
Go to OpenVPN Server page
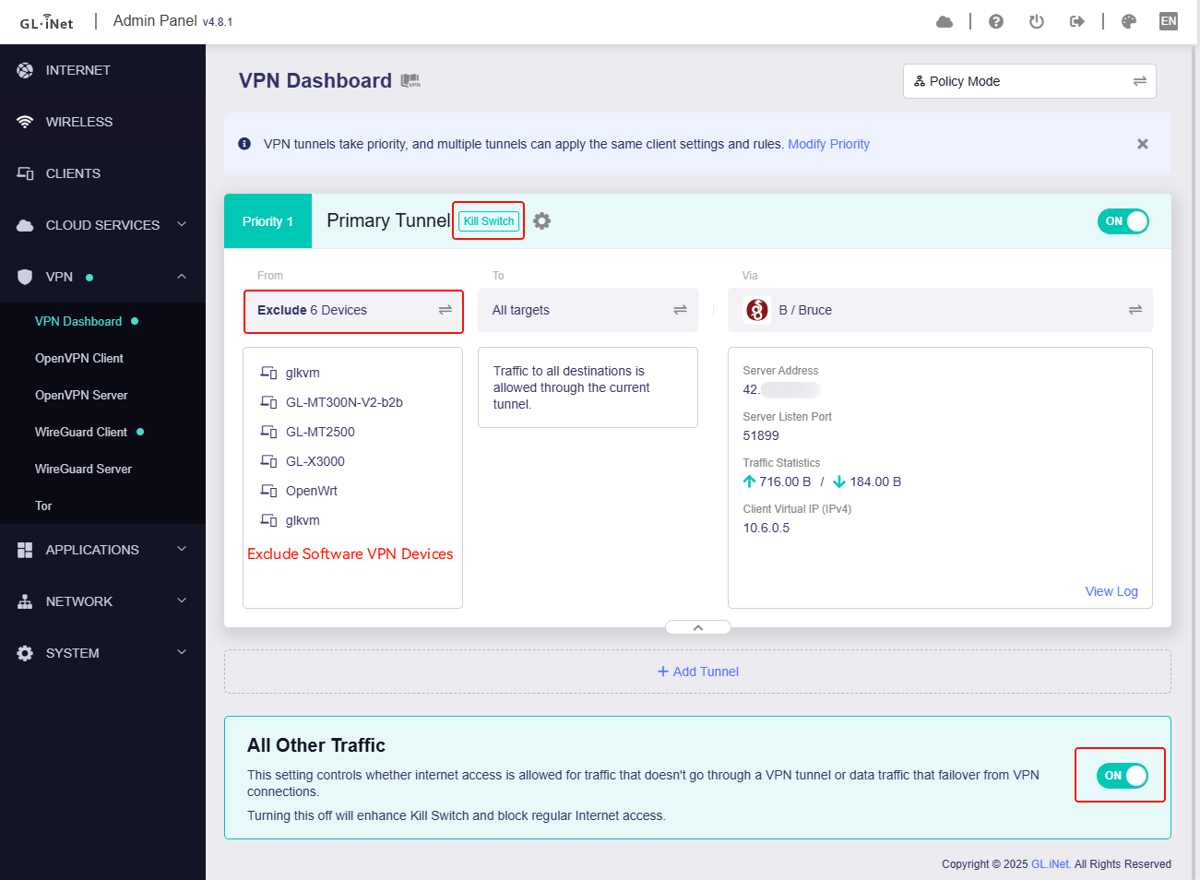(x=81, y=395)
